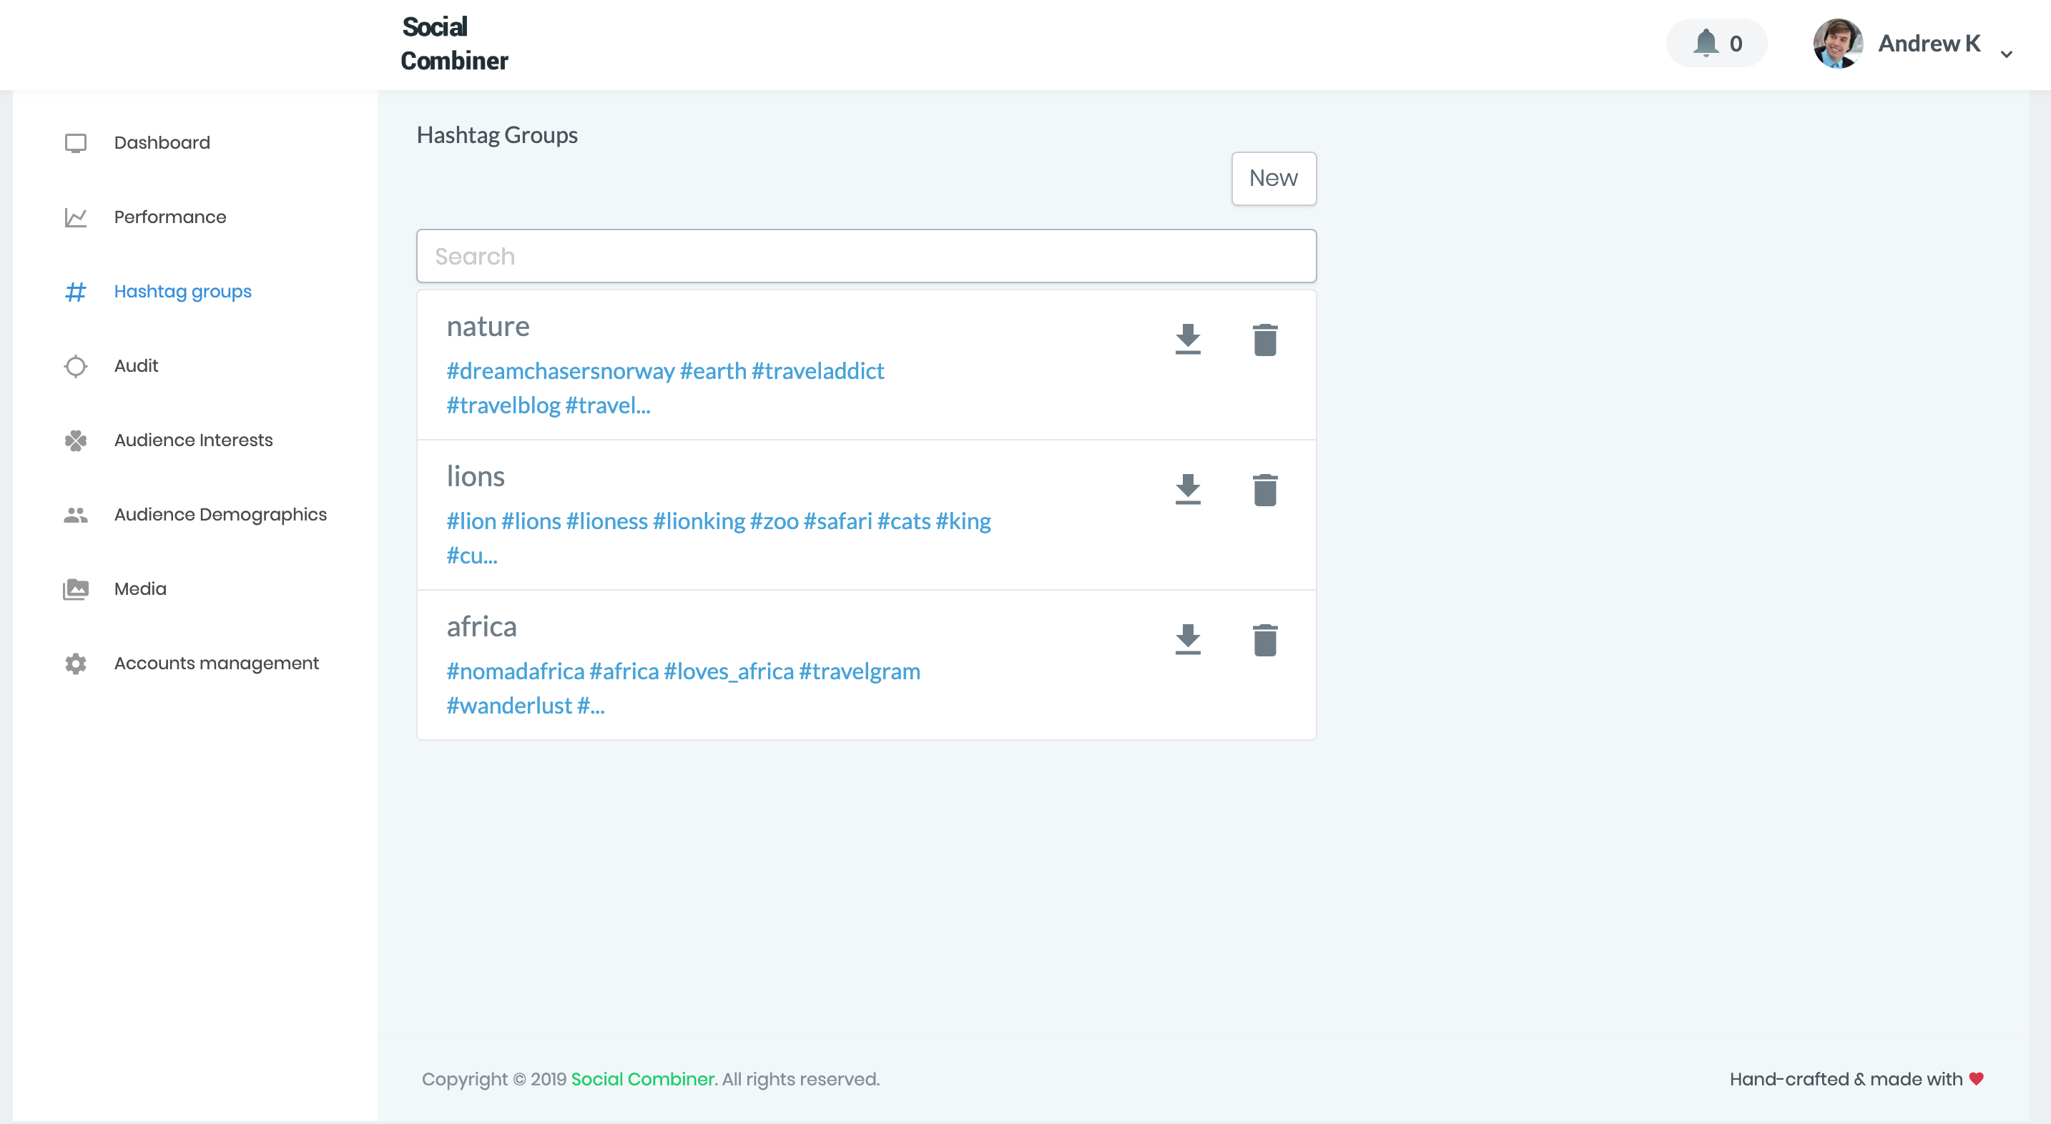
Task: Create a New hashtag group
Action: (x=1273, y=178)
